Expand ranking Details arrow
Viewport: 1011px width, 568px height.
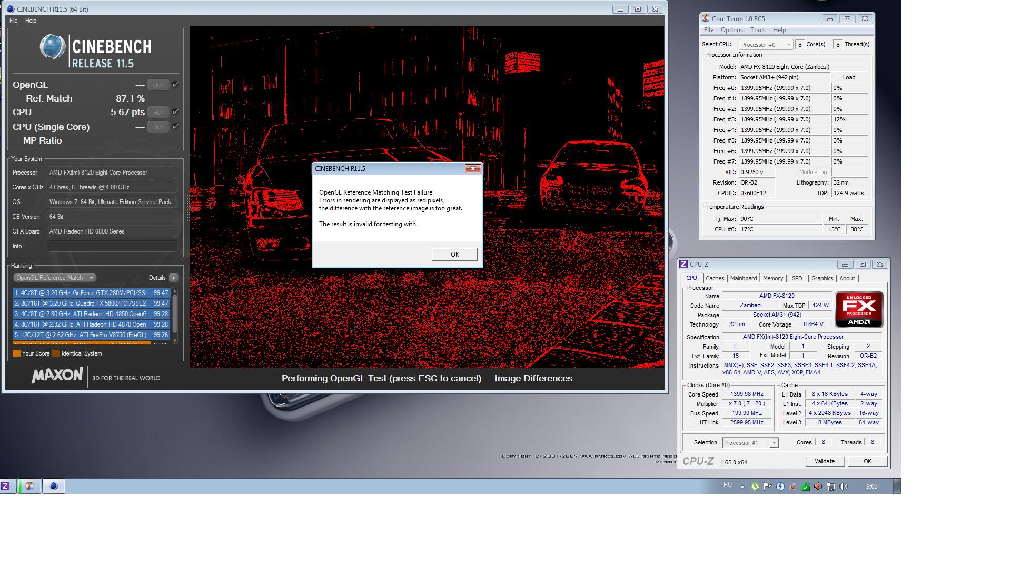pos(174,278)
